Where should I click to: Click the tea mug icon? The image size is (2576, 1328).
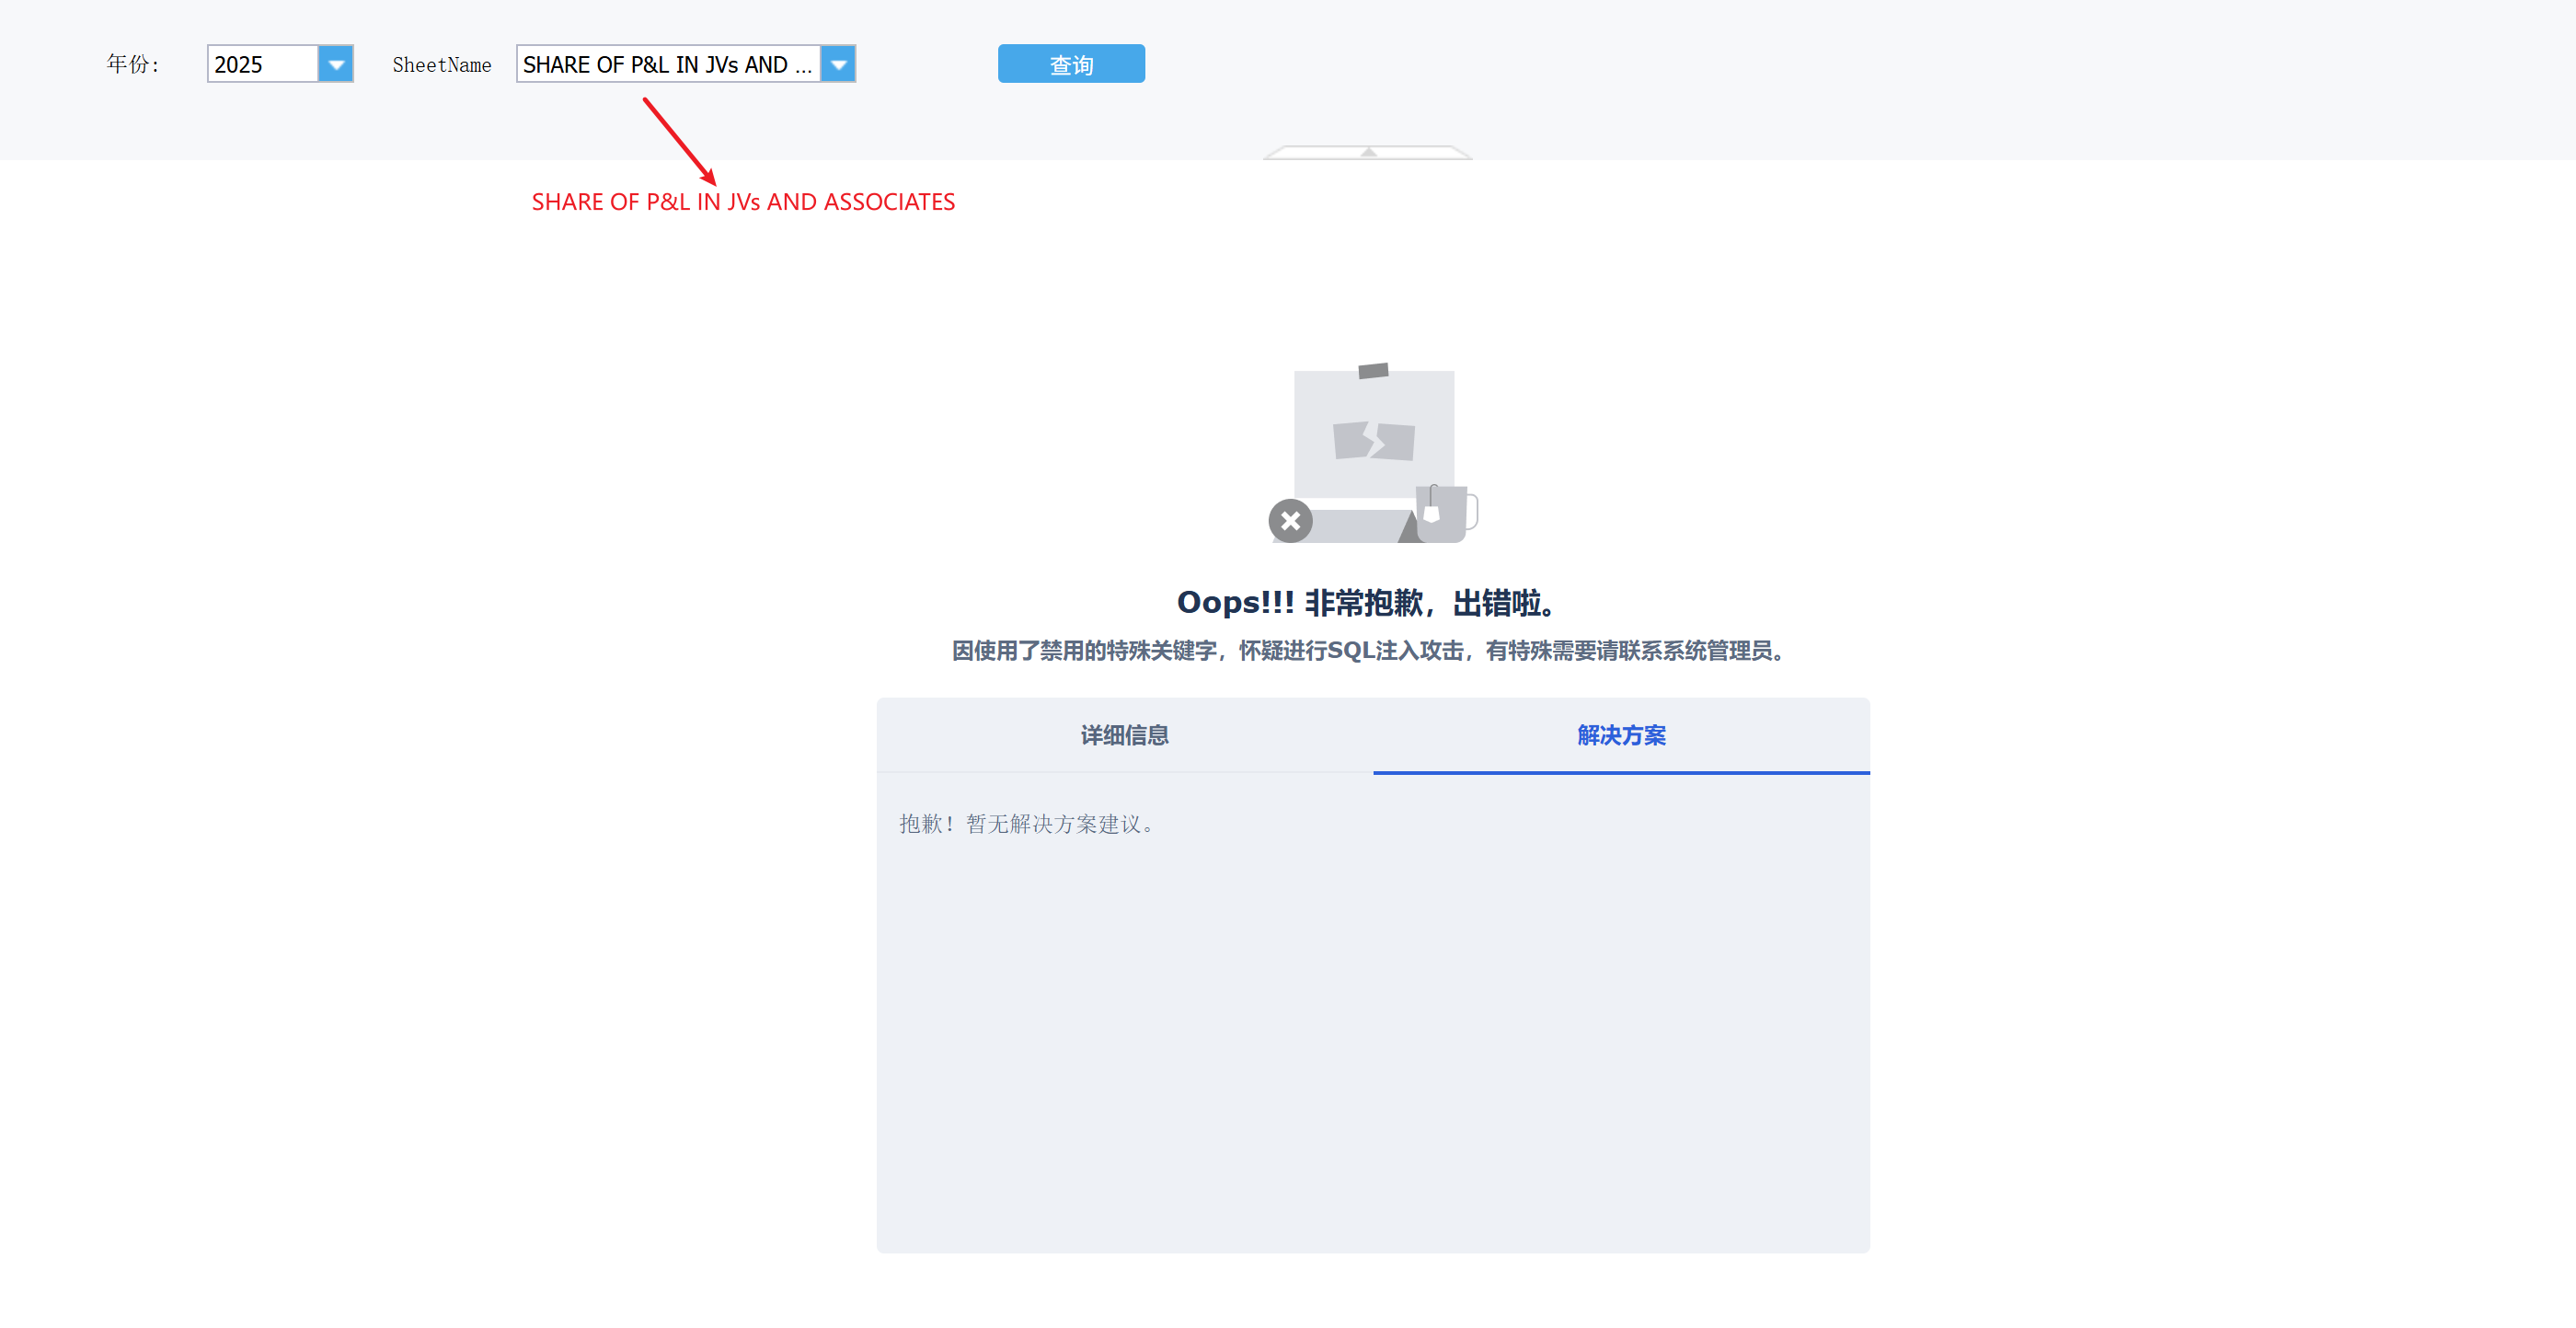(x=1443, y=513)
